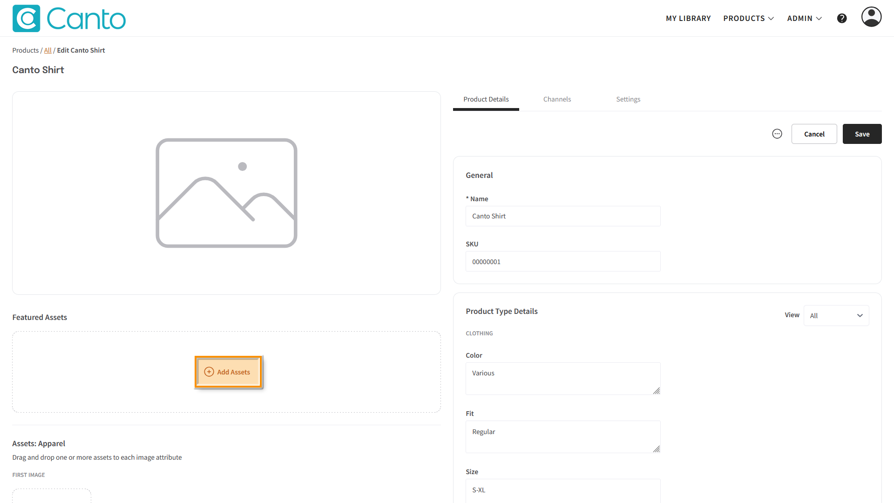Click into the Size field
Screen dimensions: 894x503
point(563,490)
